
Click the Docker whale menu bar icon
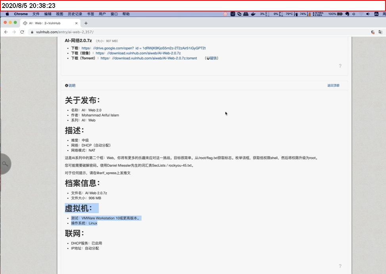(x=253, y=14)
